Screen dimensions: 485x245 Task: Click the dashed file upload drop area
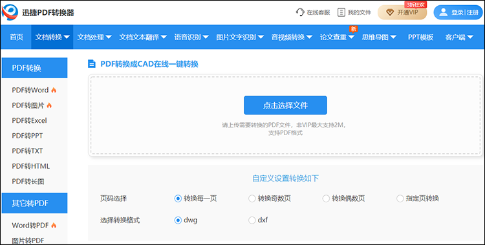[x=285, y=115]
